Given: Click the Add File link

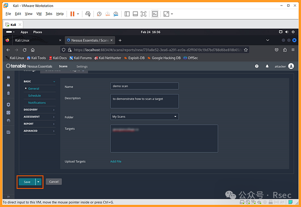Looking at the screenshot, I should [x=116, y=161].
